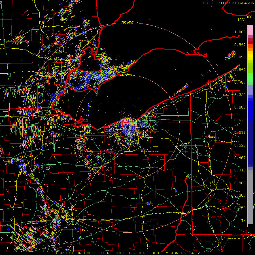Click the 0.467 scale value

pos(240,158)
